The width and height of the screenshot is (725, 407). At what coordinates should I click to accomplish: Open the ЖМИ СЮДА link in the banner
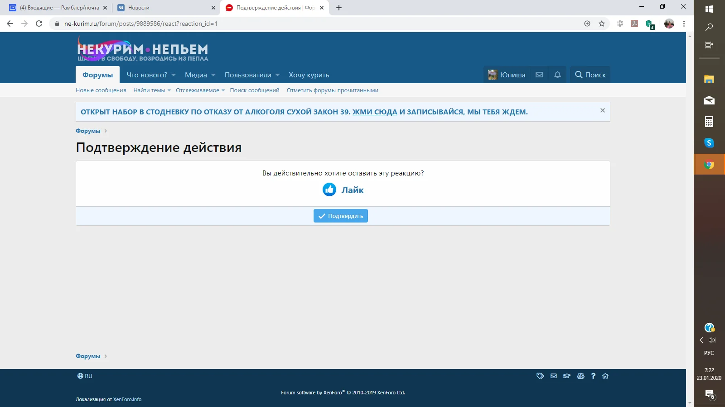pos(373,112)
